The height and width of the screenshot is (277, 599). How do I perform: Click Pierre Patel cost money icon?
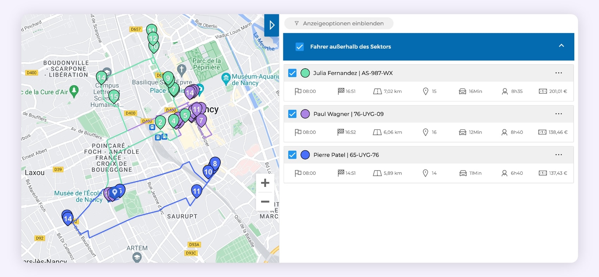[543, 173]
